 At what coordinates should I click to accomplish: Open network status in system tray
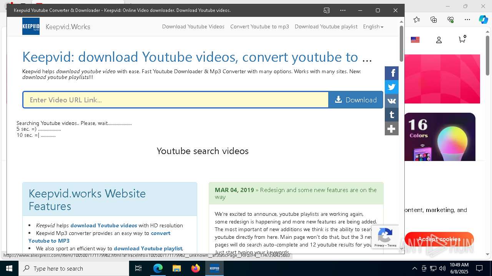pyautogui.click(x=433, y=268)
